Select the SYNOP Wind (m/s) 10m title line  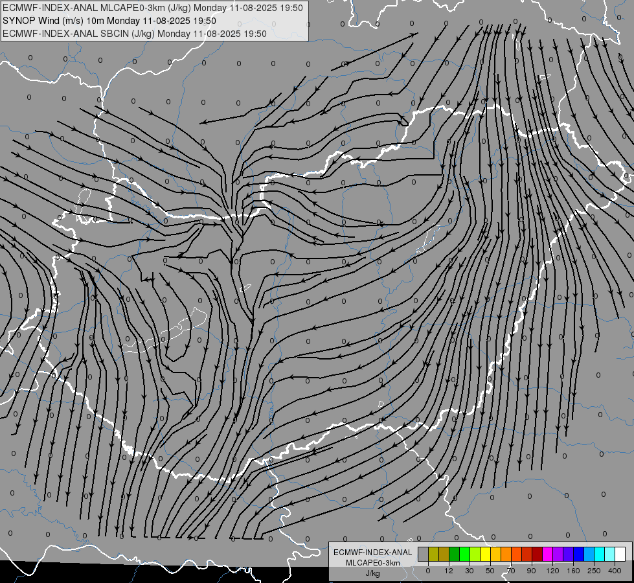click(x=109, y=21)
